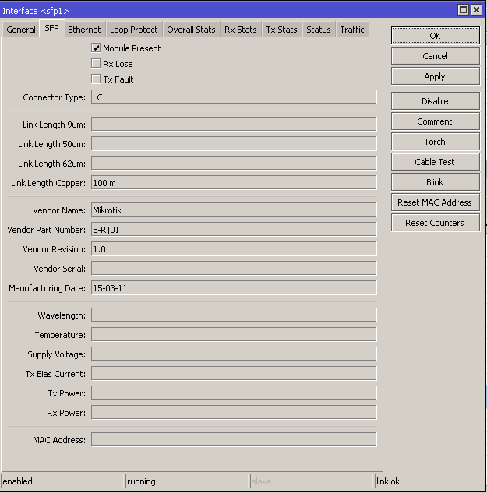Viewport: 487px width, 493px height.
Task: Show the Rx Stats tab
Action: pyautogui.click(x=240, y=30)
